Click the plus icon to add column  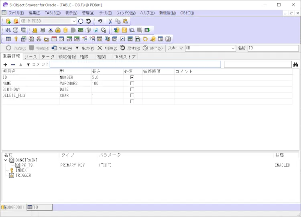pos(5,64)
